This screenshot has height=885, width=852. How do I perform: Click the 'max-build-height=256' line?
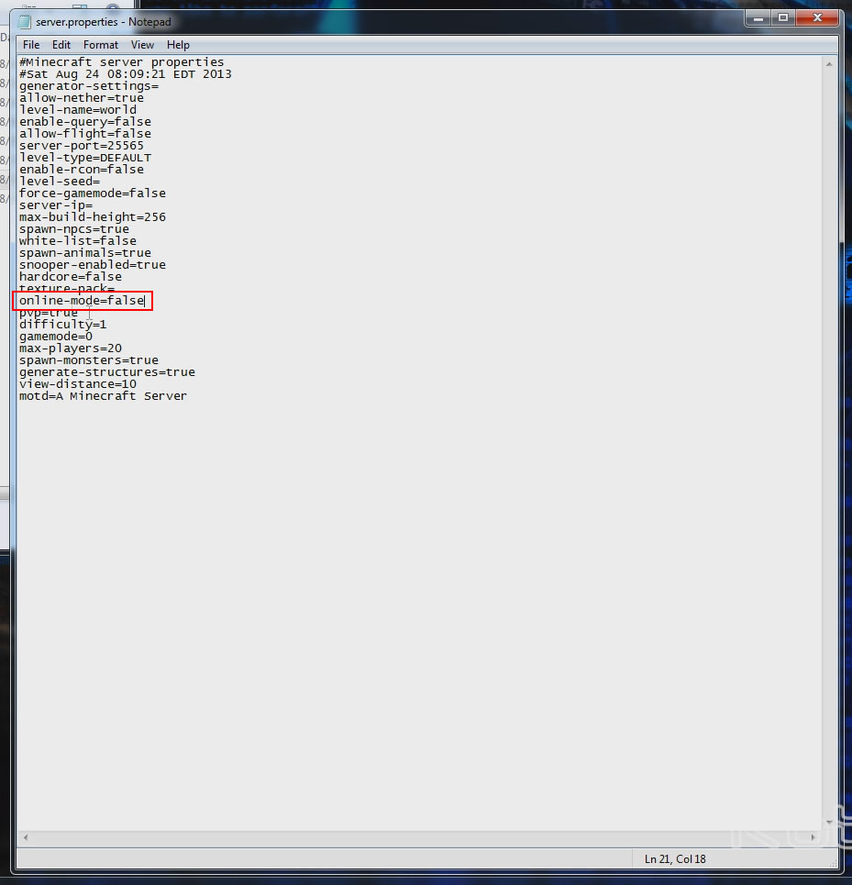pos(93,216)
